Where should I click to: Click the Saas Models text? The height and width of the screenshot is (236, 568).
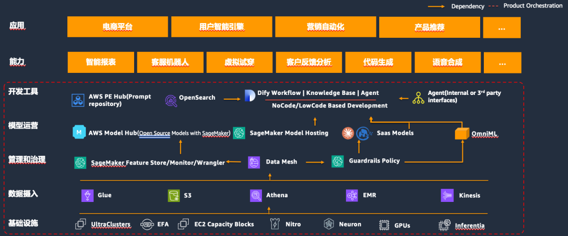395,133
